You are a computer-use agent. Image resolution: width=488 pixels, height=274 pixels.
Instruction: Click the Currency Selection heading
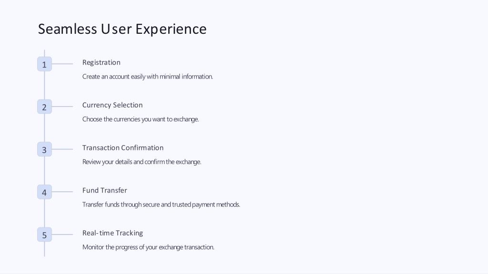coord(112,105)
